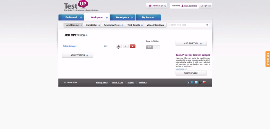Click the help icon beside Candidates subtab
The image size is (270, 129).
pos(99,25)
